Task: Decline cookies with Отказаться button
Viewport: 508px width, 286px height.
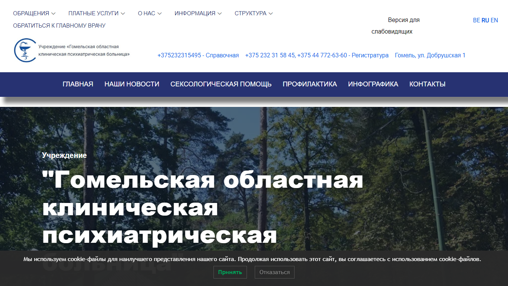Action: point(274,272)
